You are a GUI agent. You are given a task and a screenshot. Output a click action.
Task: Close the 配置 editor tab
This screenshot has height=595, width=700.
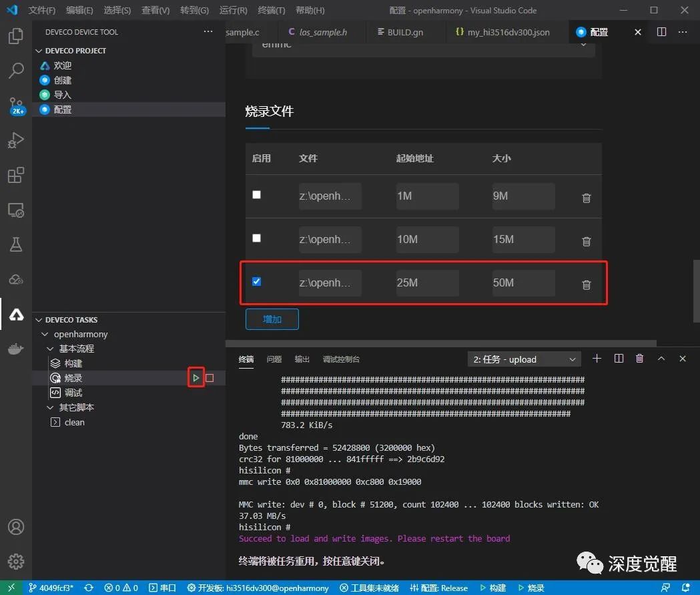pyautogui.click(x=638, y=32)
